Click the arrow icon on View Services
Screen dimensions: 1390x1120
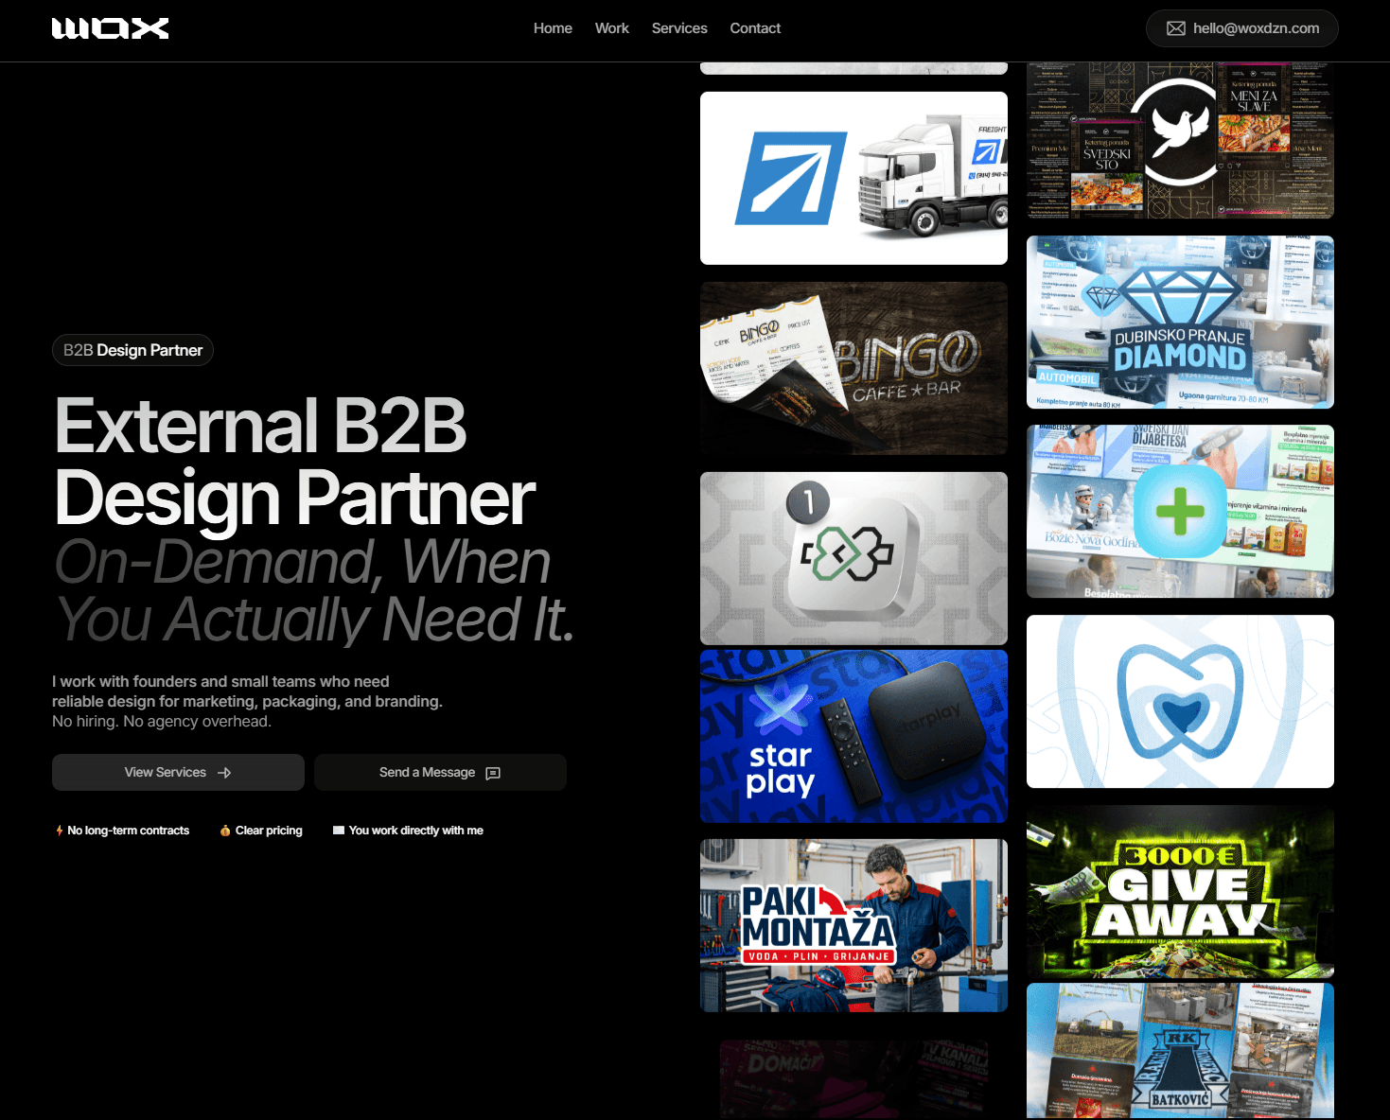(x=224, y=773)
